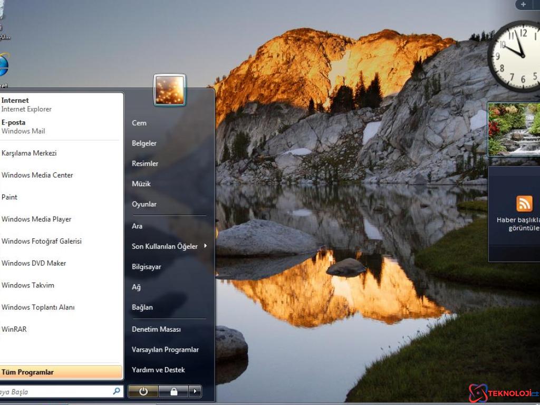Image resolution: width=540 pixels, height=405 pixels.
Task: Click Yardım ve Destek
Action: [x=158, y=370]
